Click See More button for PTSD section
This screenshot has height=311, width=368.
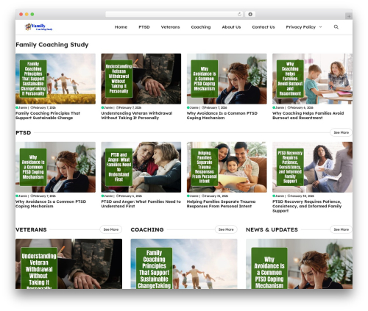pyautogui.click(x=341, y=132)
